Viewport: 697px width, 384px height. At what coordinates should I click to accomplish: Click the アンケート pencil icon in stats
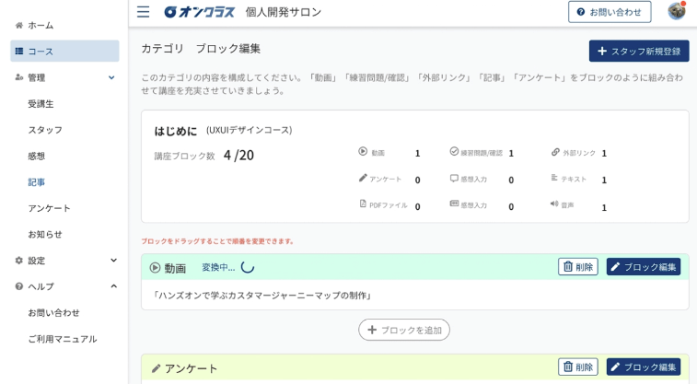363,179
